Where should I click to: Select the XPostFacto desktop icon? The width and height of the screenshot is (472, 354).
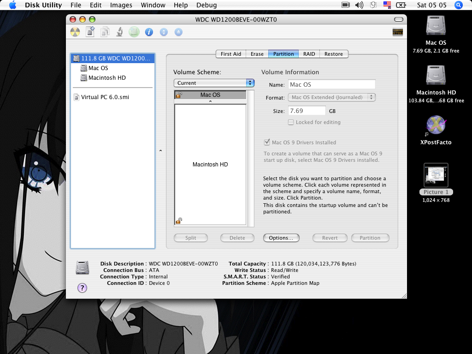pos(436,125)
